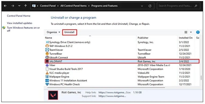Select TAP-Windows 9.21.2 entry
Screen dimensions: 205x104
tap(61, 46)
